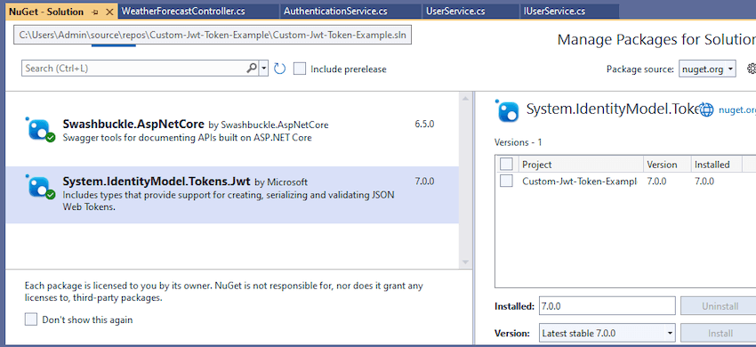
Task: Tick the Custom-Jwt-Token-Example project checkbox
Action: 506,182
